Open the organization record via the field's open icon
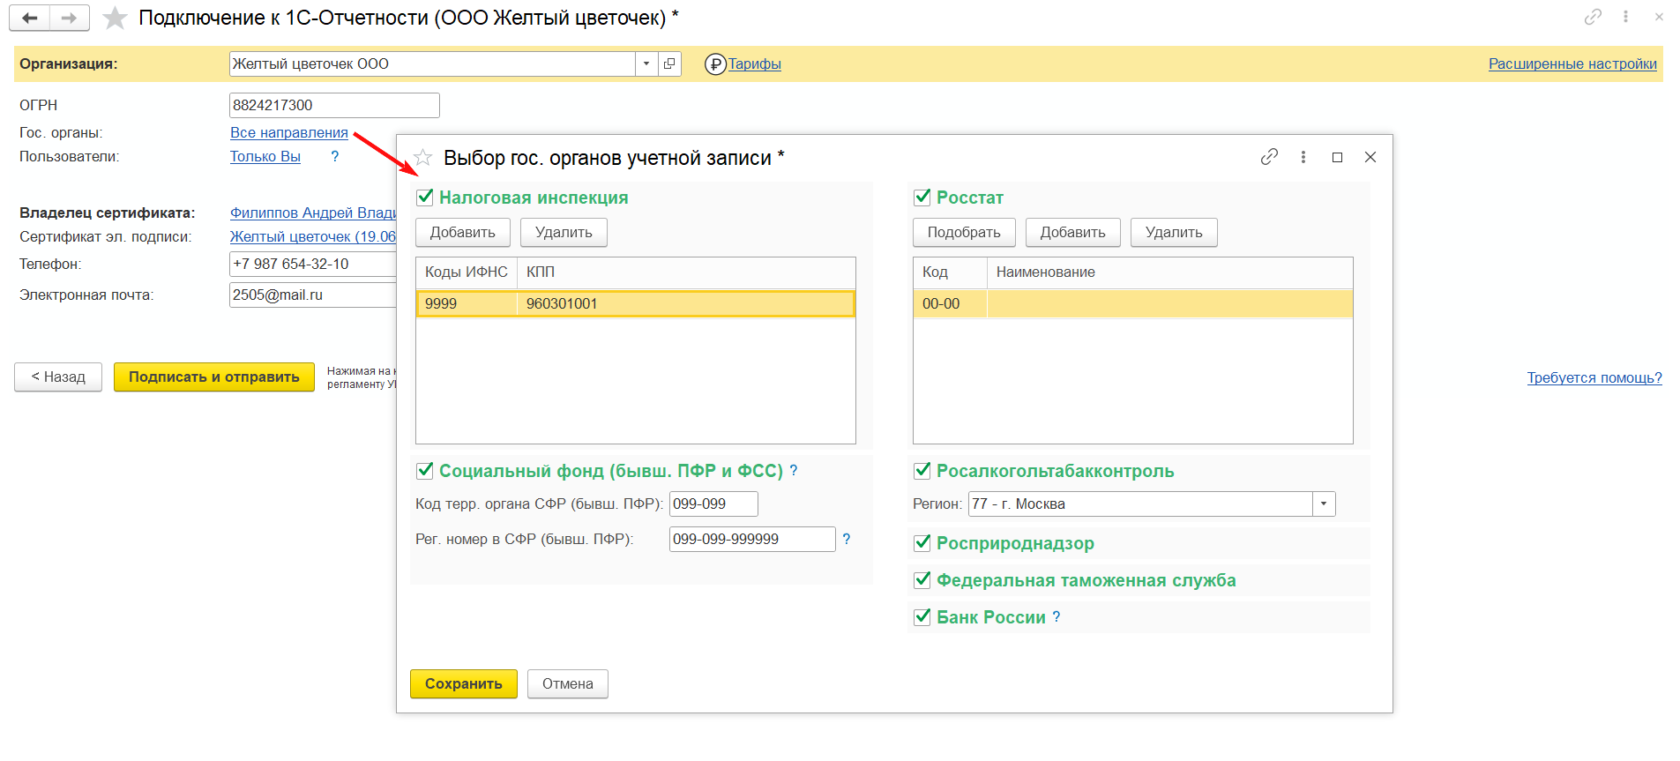Viewport: 1680px width, 761px height. click(669, 63)
